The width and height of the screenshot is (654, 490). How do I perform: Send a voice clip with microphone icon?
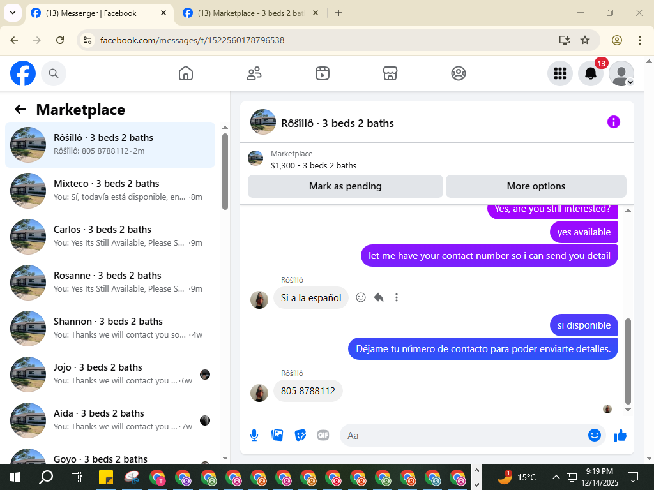pos(254,435)
